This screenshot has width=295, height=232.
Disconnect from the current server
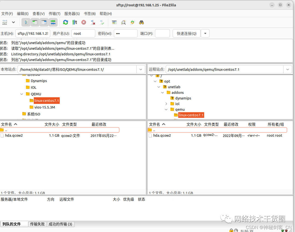pyautogui.click(x=92, y=22)
